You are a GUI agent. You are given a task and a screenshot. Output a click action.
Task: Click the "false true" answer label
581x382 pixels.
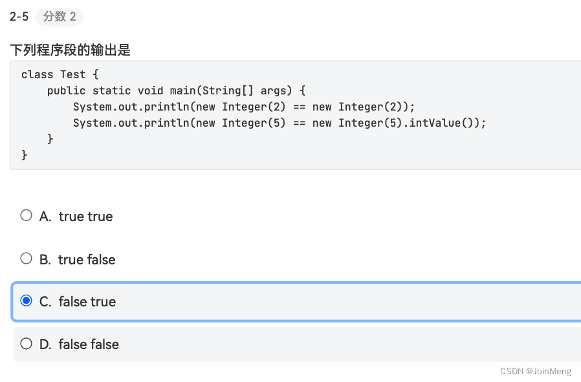click(87, 302)
